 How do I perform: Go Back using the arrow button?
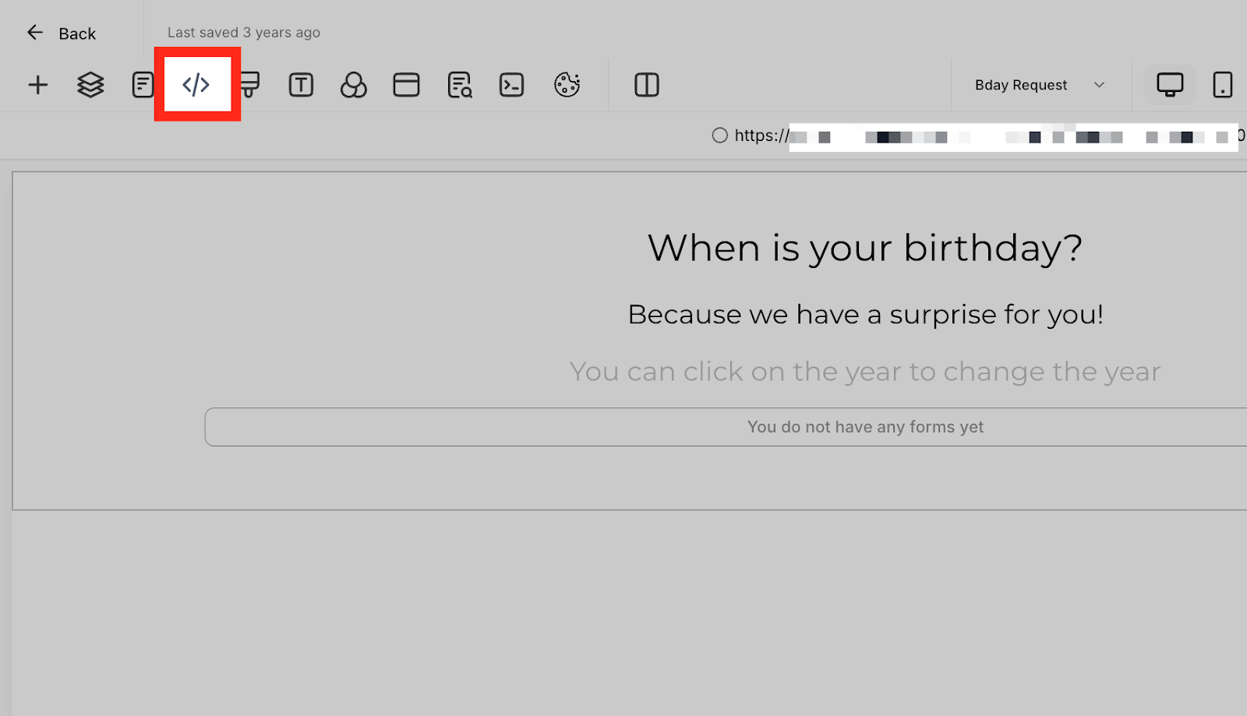click(61, 34)
